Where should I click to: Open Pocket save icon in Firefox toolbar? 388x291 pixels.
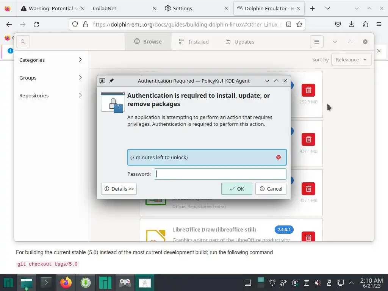click(338, 24)
